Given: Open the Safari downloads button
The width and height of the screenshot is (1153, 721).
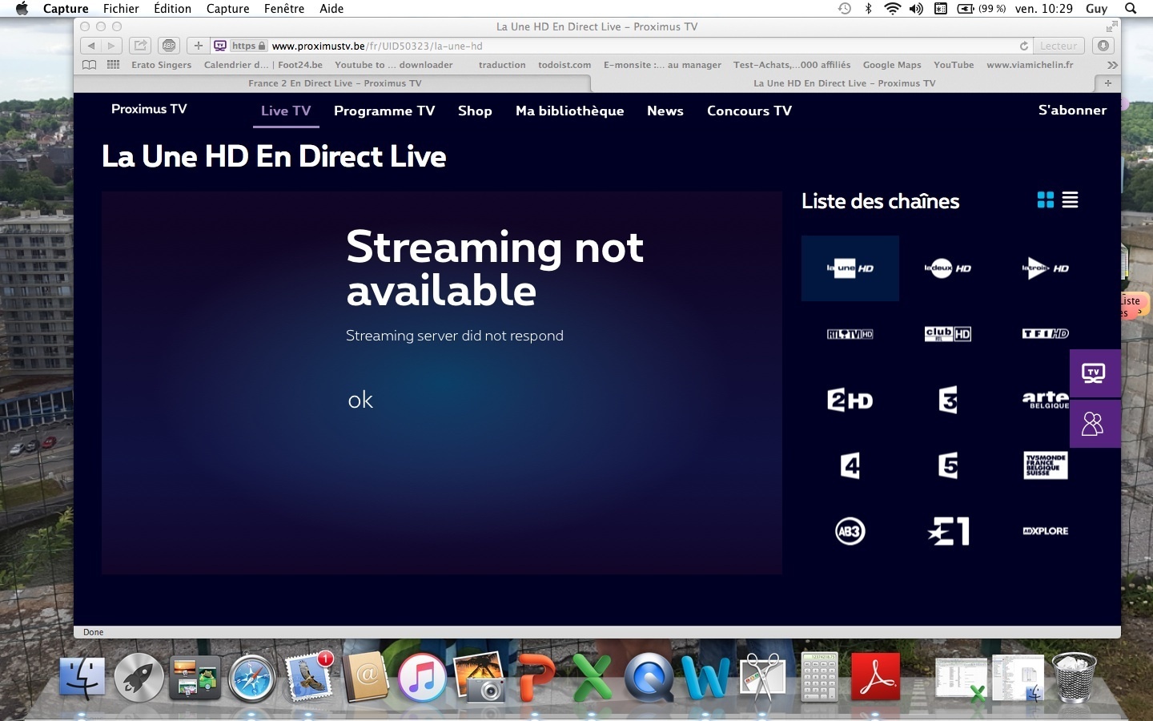Looking at the screenshot, I should click(x=1103, y=46).
